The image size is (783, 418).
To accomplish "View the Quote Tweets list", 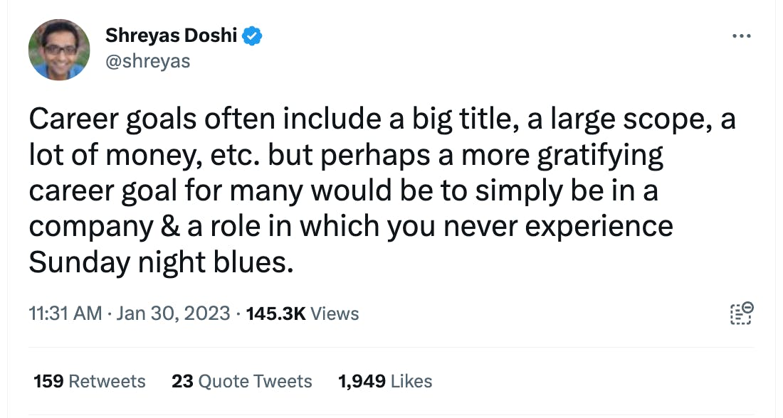I will (x=255, y=382).
